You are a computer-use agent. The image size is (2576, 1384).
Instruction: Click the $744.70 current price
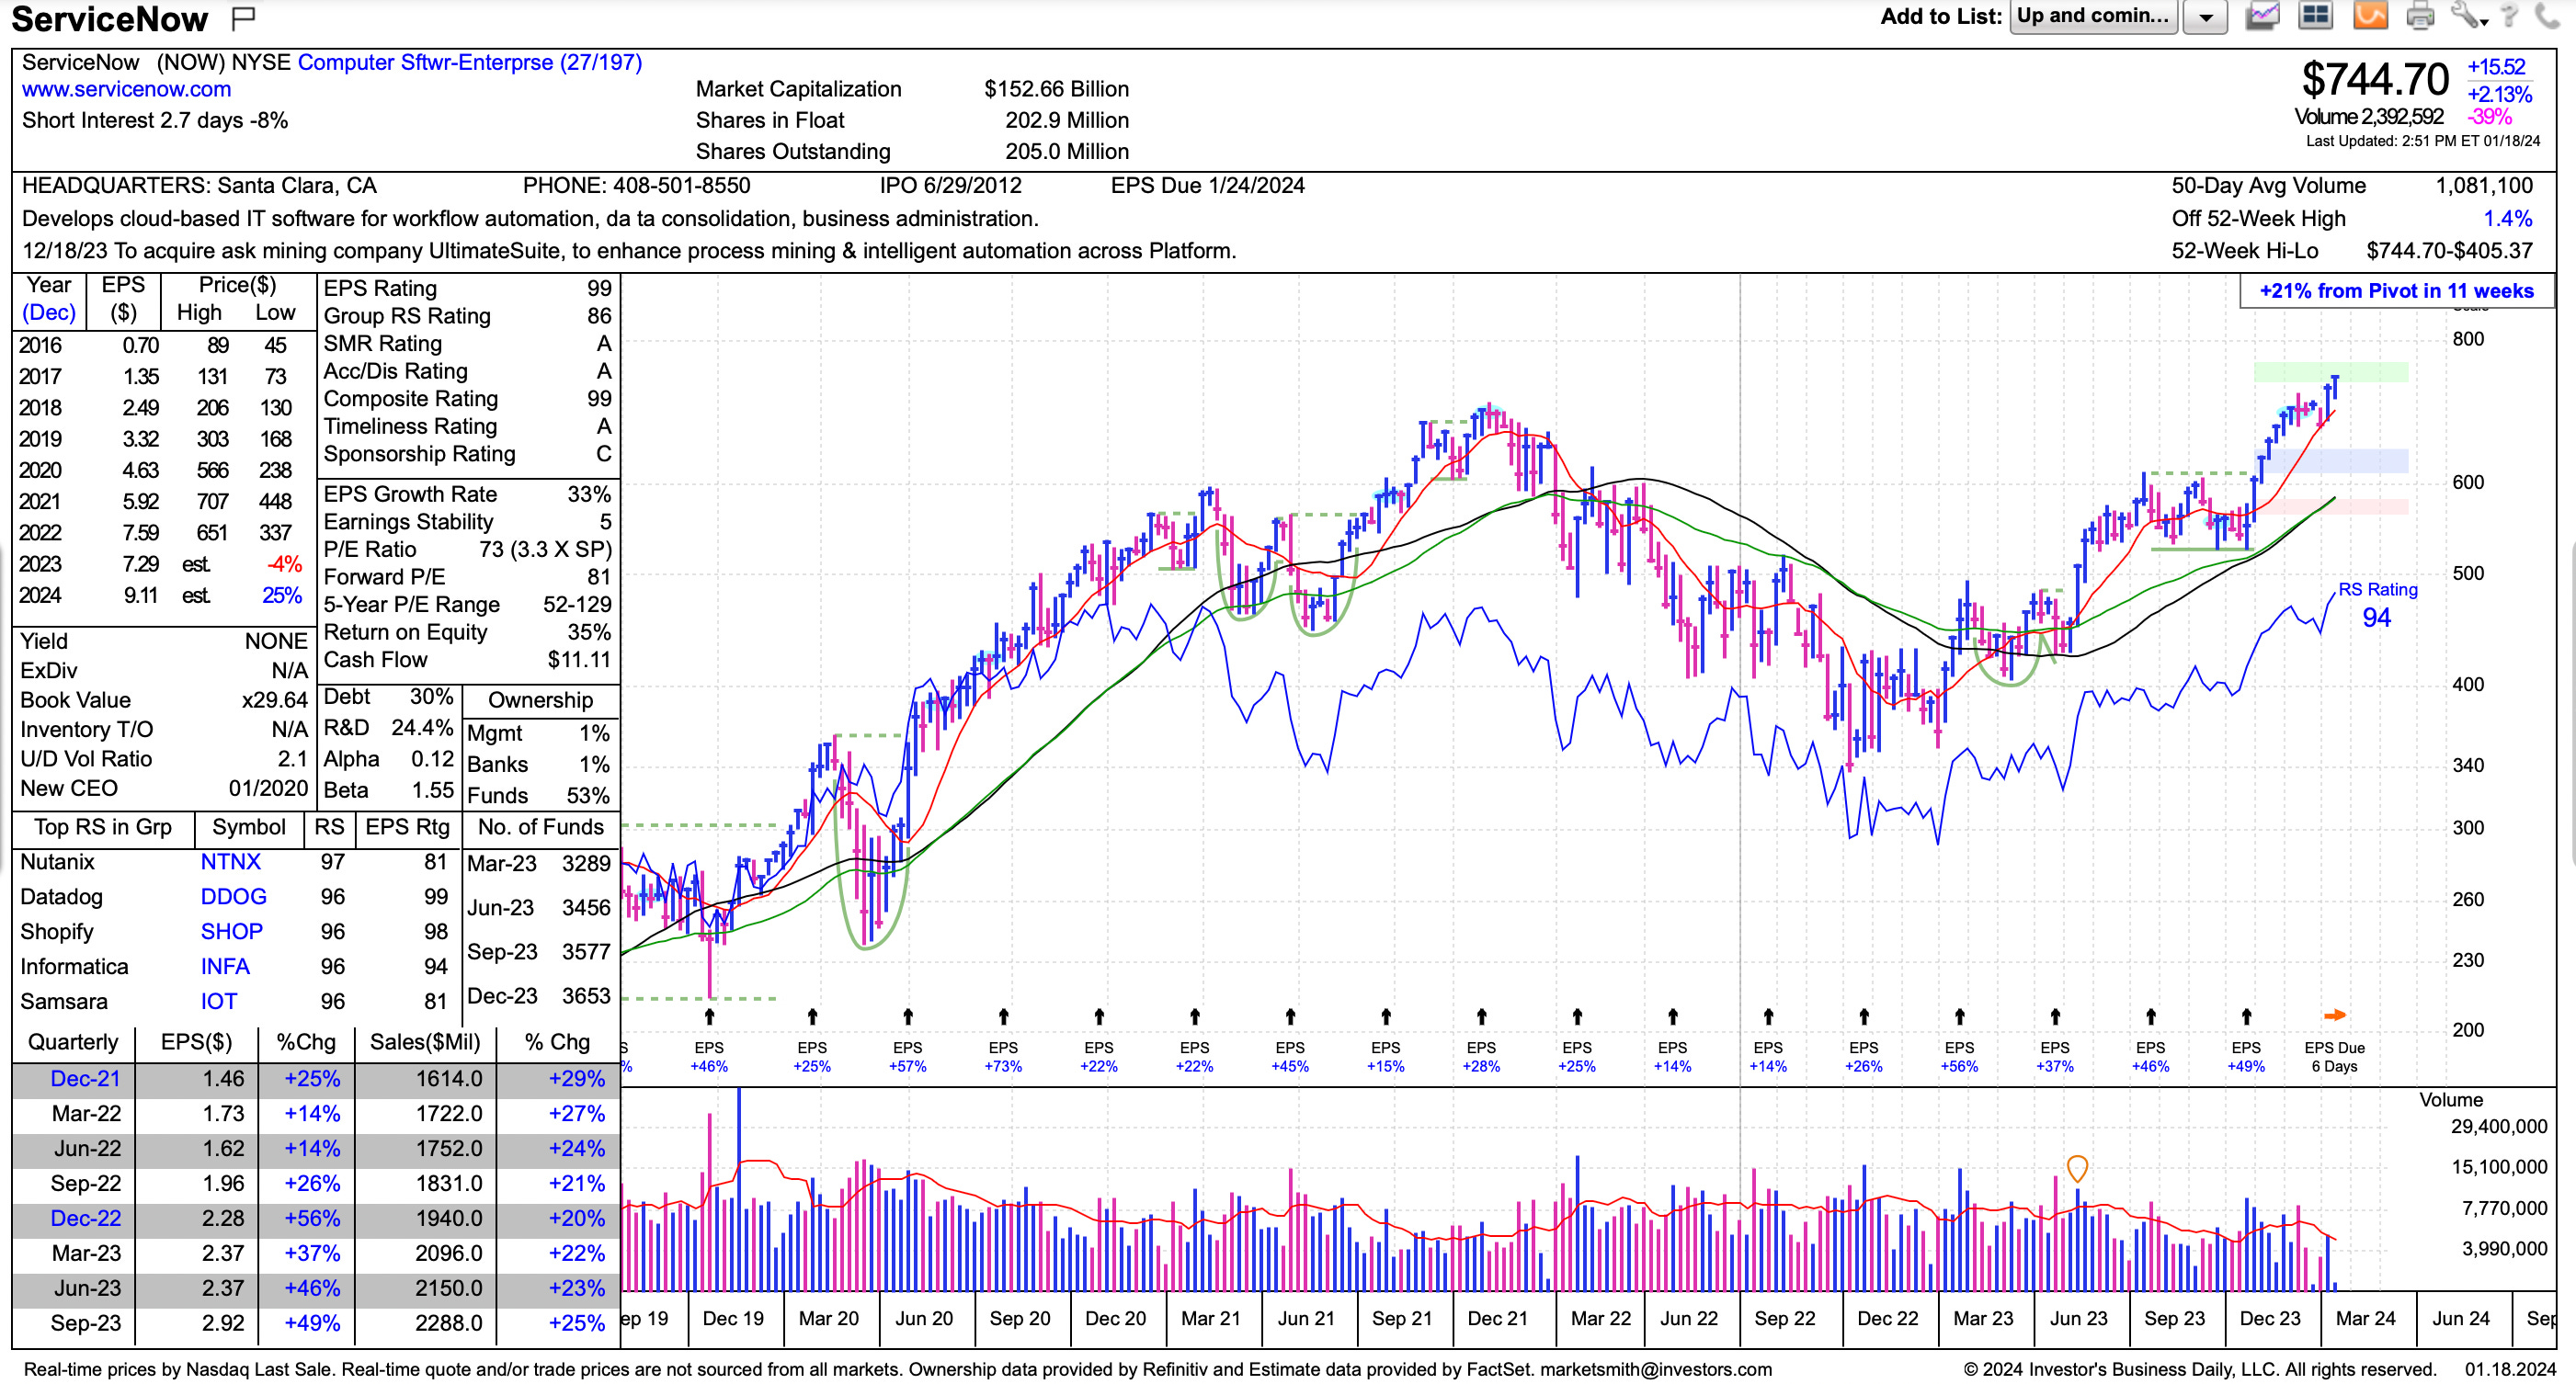point(2375,79)
